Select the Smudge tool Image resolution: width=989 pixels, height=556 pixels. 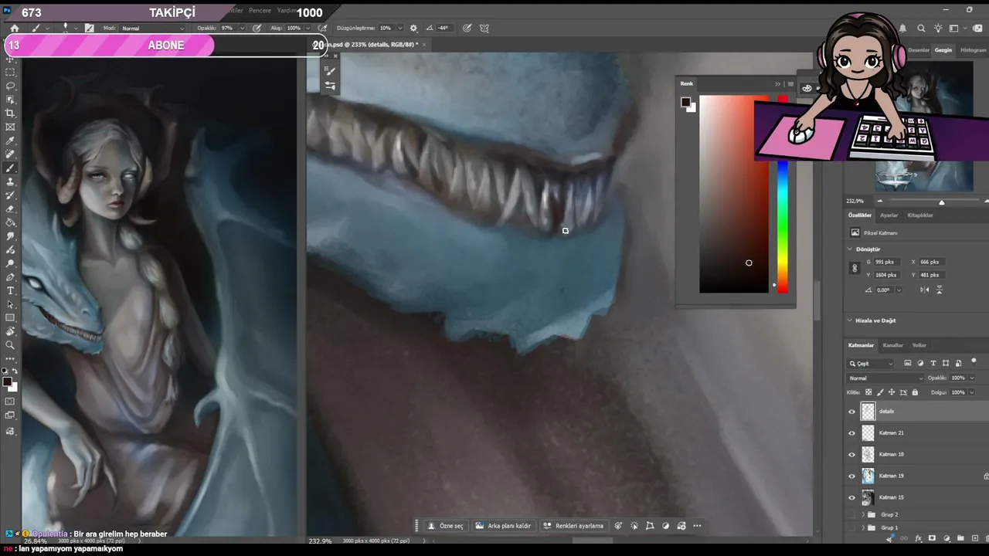click(10, 236)
